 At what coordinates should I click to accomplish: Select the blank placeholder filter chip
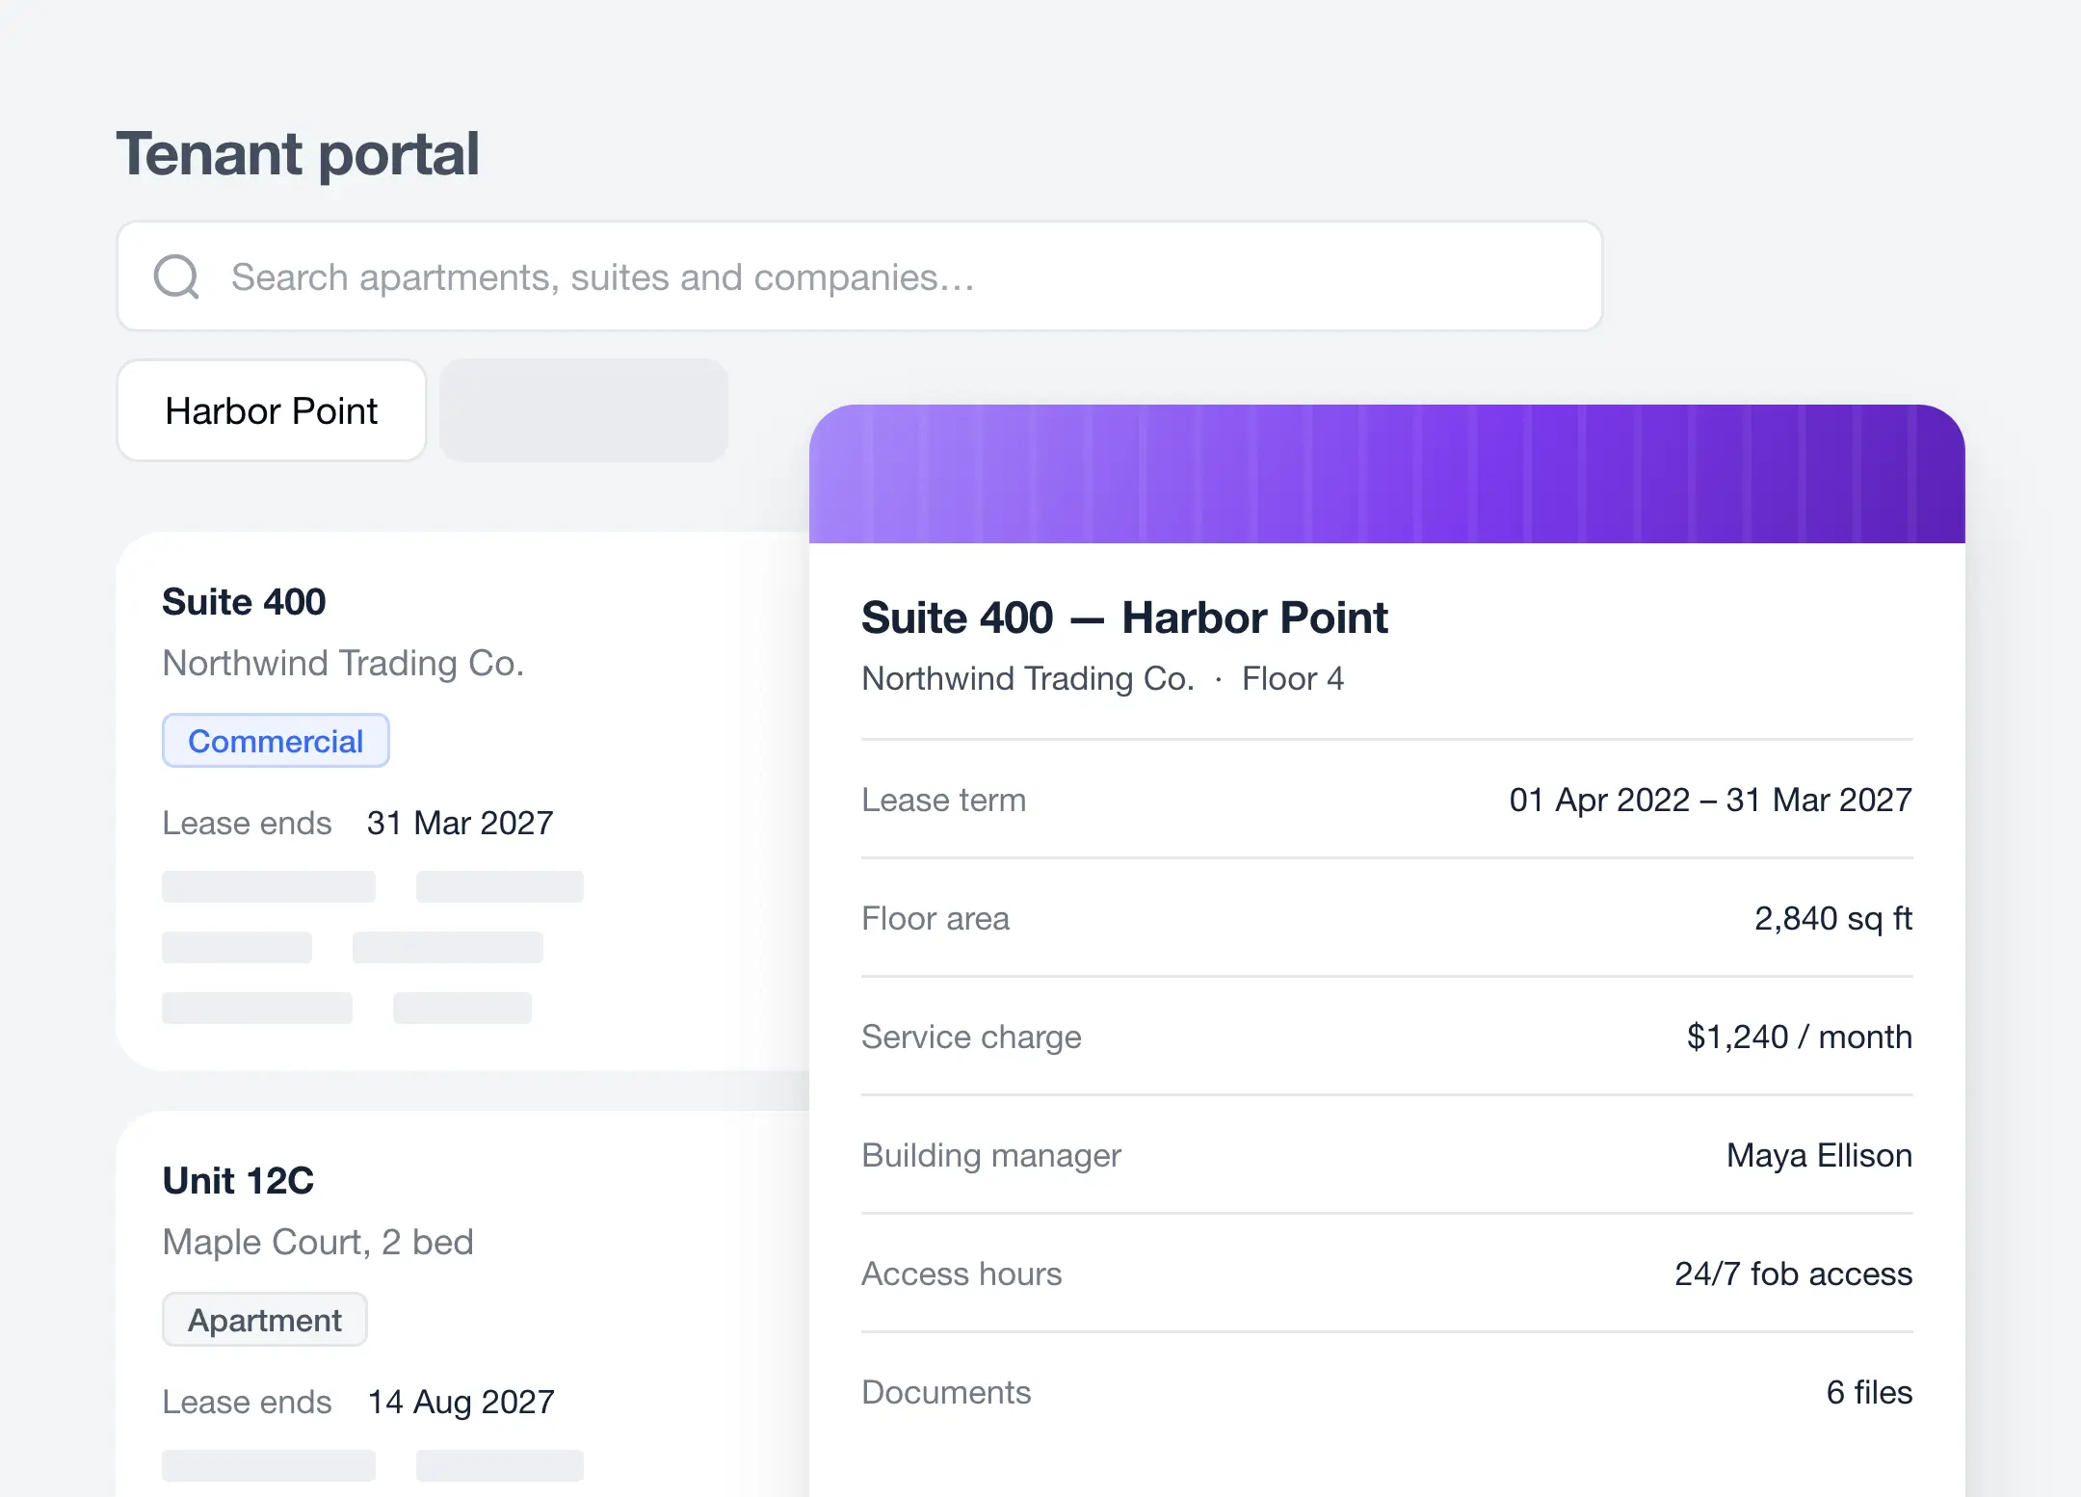coord(584,410)
